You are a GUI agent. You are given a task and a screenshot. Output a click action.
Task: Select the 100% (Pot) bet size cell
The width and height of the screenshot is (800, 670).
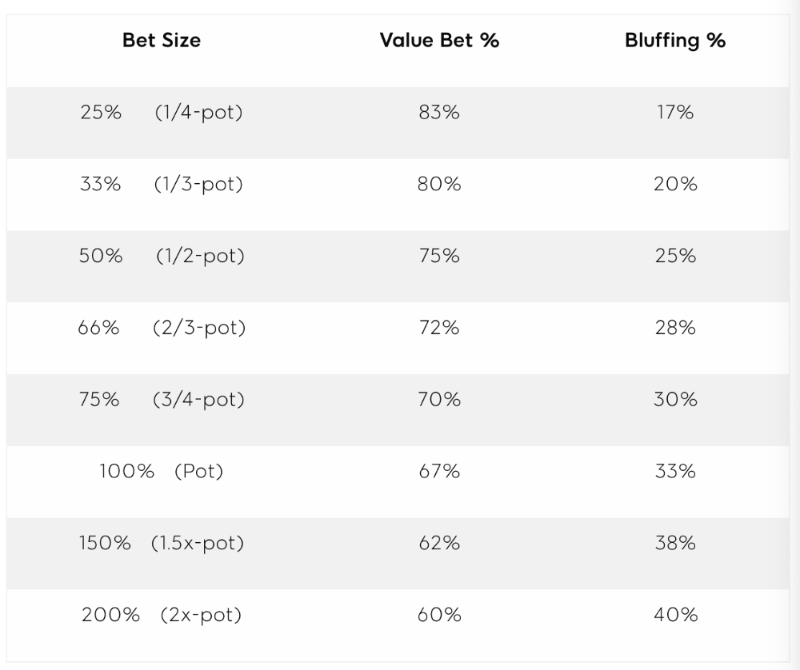[x=162, y=471]
